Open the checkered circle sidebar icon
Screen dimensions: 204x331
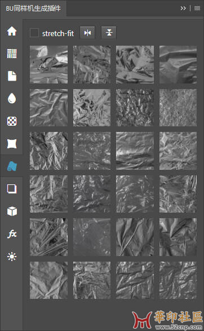point(12,121)
